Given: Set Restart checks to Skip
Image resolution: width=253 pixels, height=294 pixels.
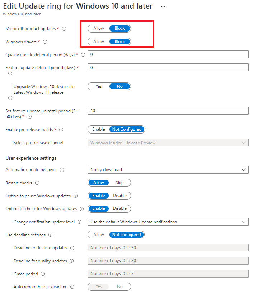Looking at the screenshot, I should (120, 183).
